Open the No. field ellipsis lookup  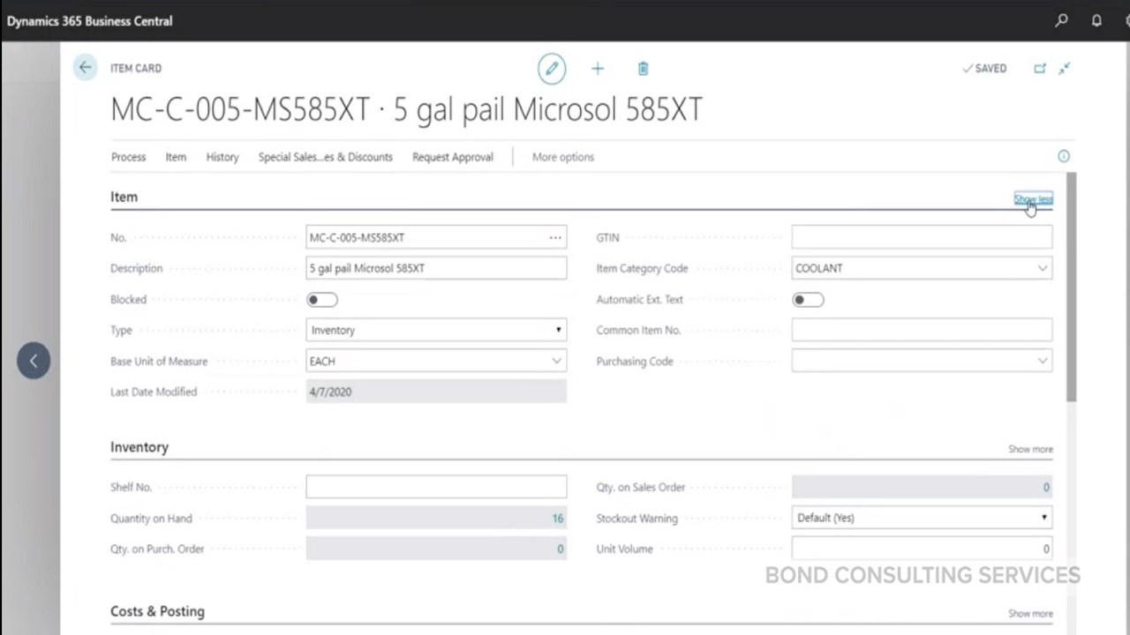pyautogui.click(x=555, y=237)
